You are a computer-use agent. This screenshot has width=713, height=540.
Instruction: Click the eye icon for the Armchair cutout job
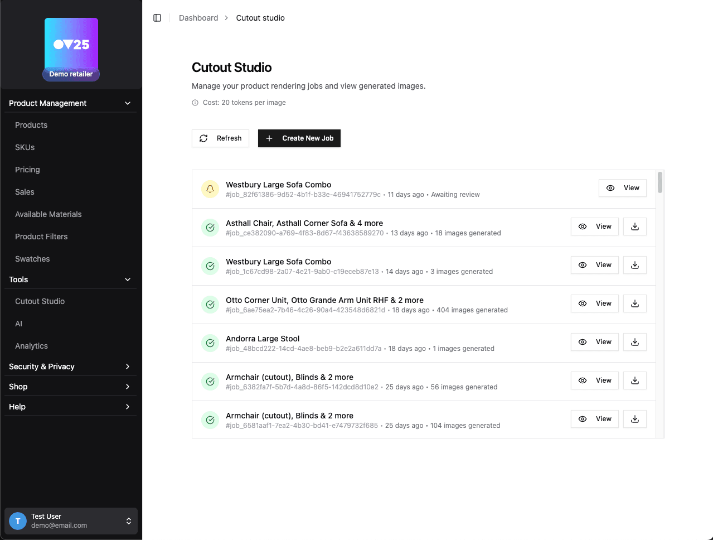pos(582,380)
